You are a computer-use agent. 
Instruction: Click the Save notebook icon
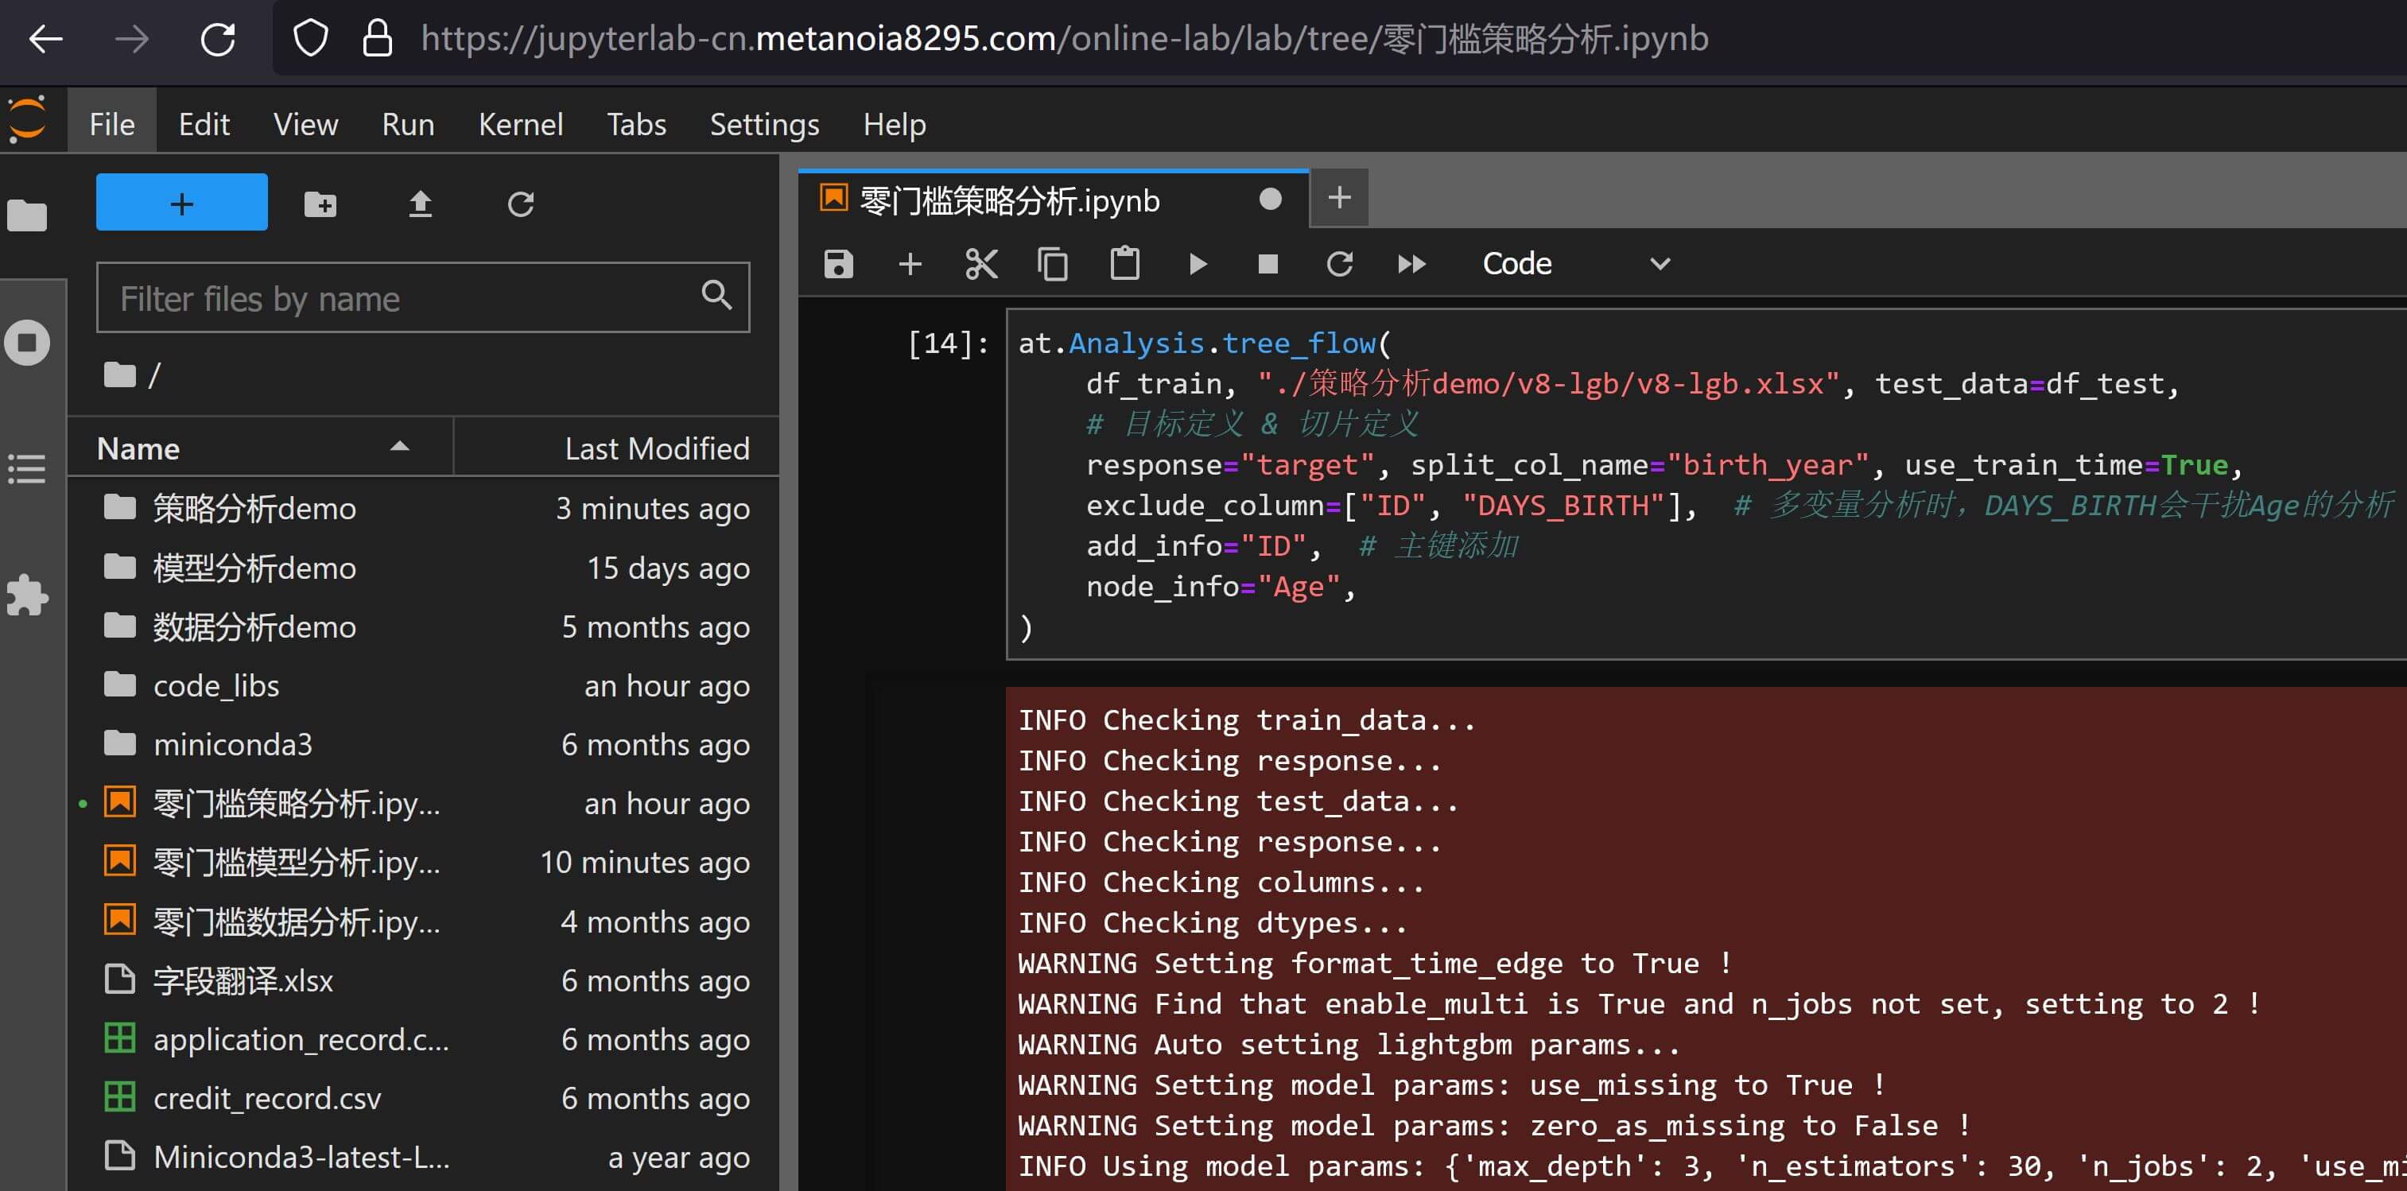838,264
